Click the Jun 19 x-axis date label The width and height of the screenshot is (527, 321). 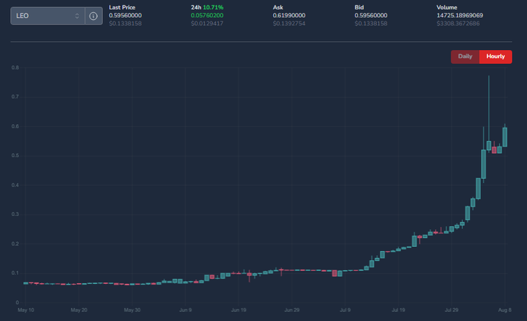239,310
